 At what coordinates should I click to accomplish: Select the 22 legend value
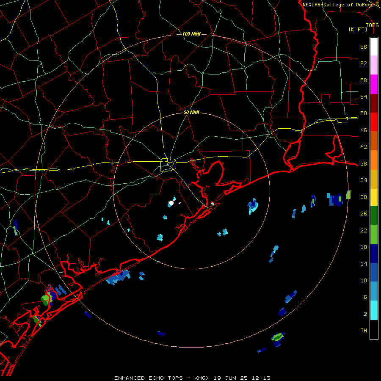(x=364, y=230)
